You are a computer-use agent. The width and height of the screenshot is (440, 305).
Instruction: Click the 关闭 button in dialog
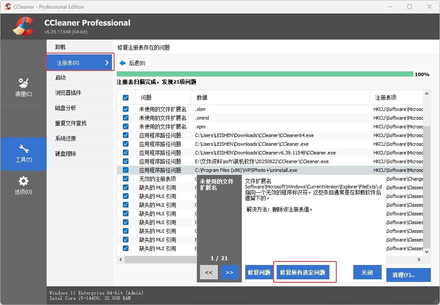(367, 272)
